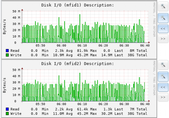Zoom out on the mfid1 graph
169x118 pixels.
[x=163, y=18]
